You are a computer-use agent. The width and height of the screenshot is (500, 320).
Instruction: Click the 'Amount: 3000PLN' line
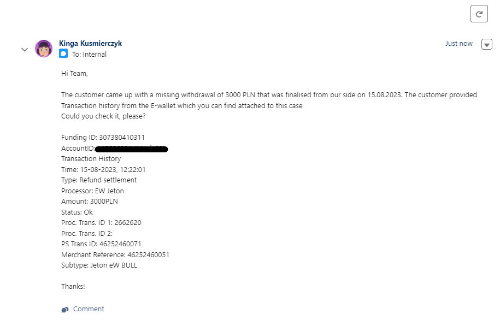coord(89,201)
